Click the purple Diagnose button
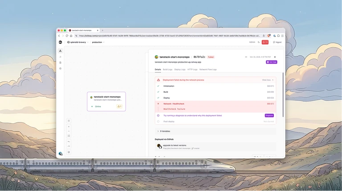Screen dimensions: 342x191 (269, 116)
